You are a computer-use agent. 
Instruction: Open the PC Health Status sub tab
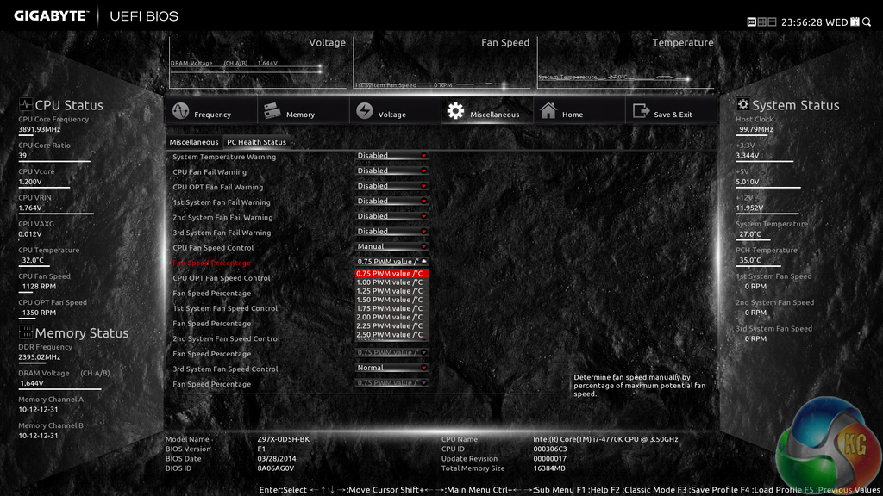256,142
